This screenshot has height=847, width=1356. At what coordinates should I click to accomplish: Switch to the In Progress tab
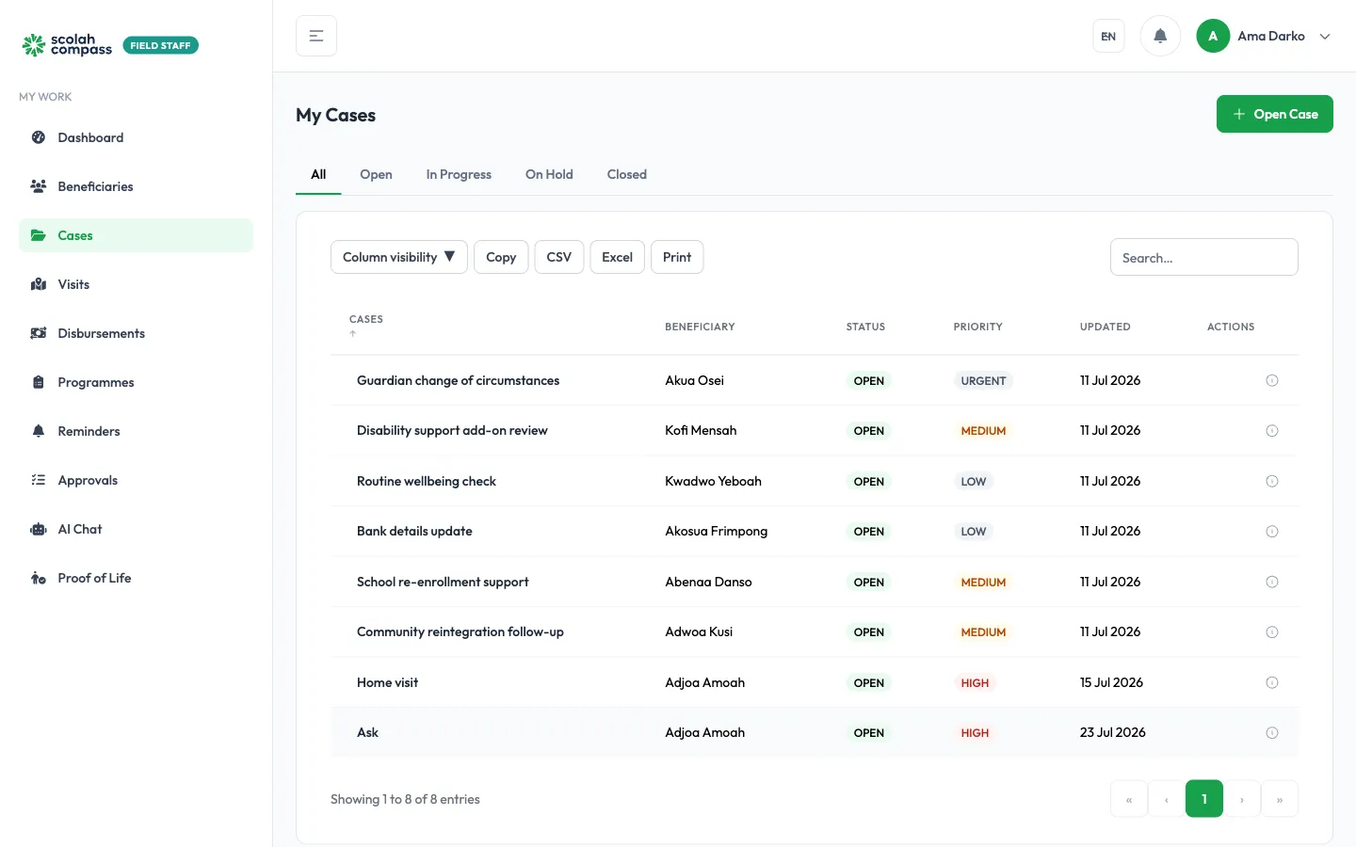[x=459, y=174]
